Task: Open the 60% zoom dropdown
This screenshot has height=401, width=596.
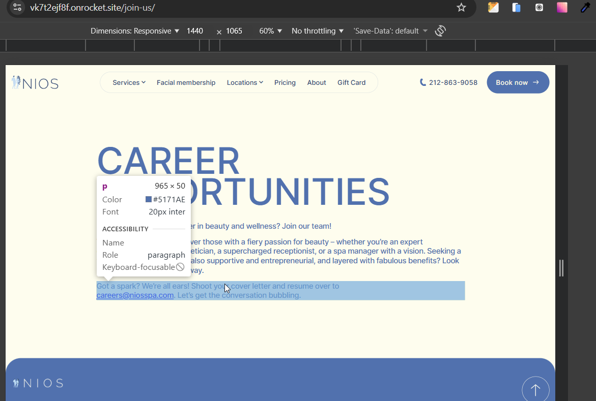Action: point(270,31)
